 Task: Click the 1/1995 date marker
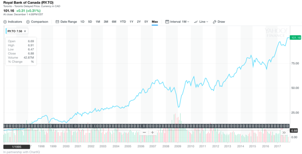tap(17, 147)
